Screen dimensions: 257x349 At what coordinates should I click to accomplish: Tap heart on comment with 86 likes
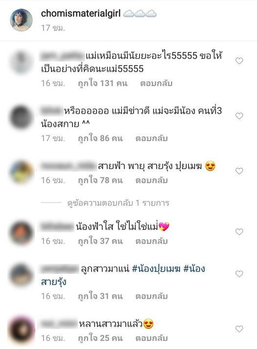tap(239, 116)
